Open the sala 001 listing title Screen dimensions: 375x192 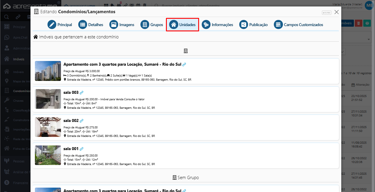71,149
